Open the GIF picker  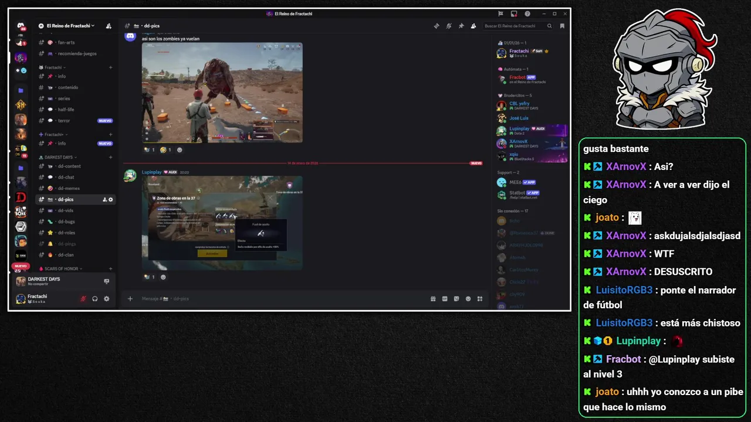click(445, 299)
